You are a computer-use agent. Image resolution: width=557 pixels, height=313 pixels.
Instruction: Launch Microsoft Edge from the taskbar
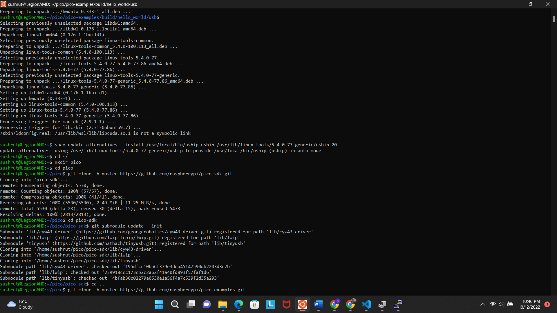coord(238,304)
